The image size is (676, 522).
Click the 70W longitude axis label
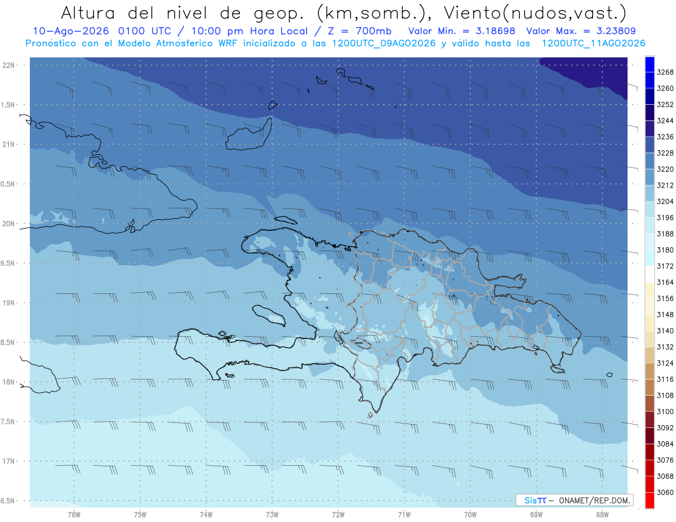click(470, 514)
